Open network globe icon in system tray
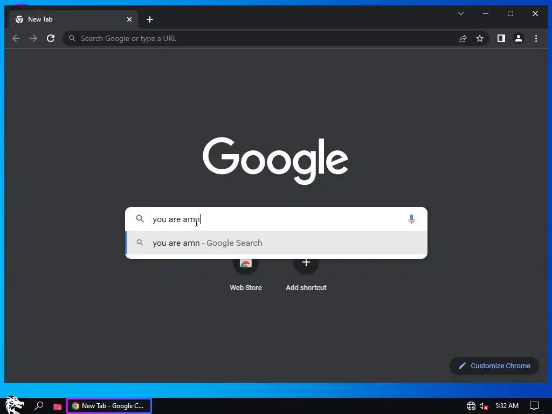This screenshot has width=552, height=414. click(x=471, y=406)
